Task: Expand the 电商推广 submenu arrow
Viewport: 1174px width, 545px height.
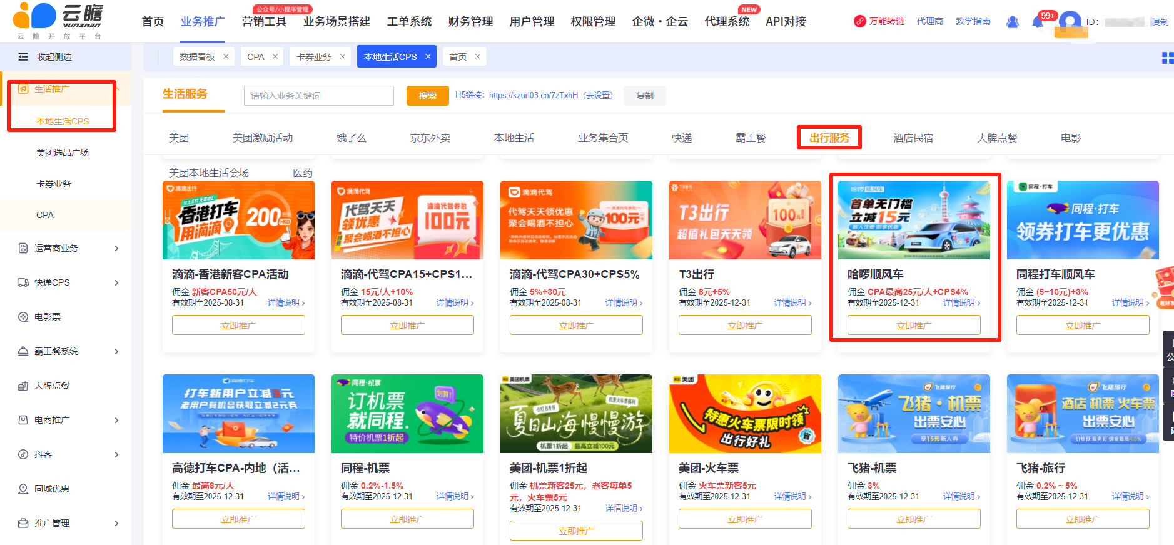Action: (116, 420)
